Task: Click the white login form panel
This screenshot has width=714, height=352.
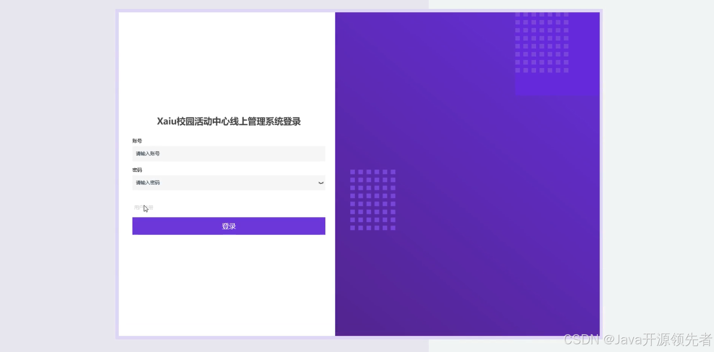Action: [228, 283]
